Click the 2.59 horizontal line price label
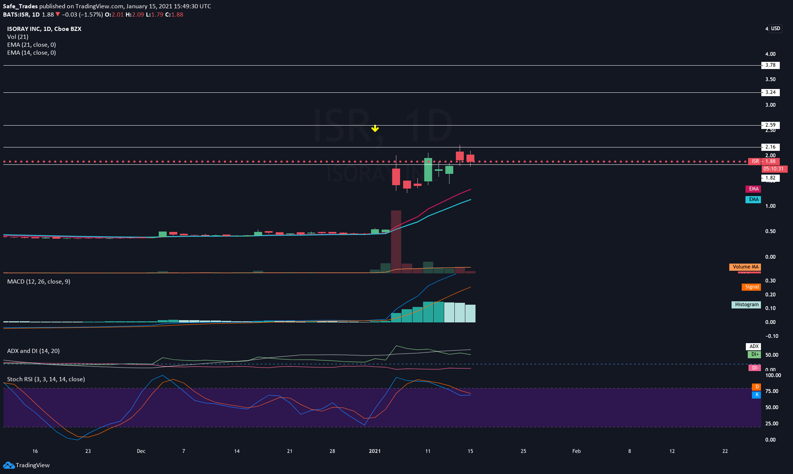793x474 pixels. pos(770,125)
